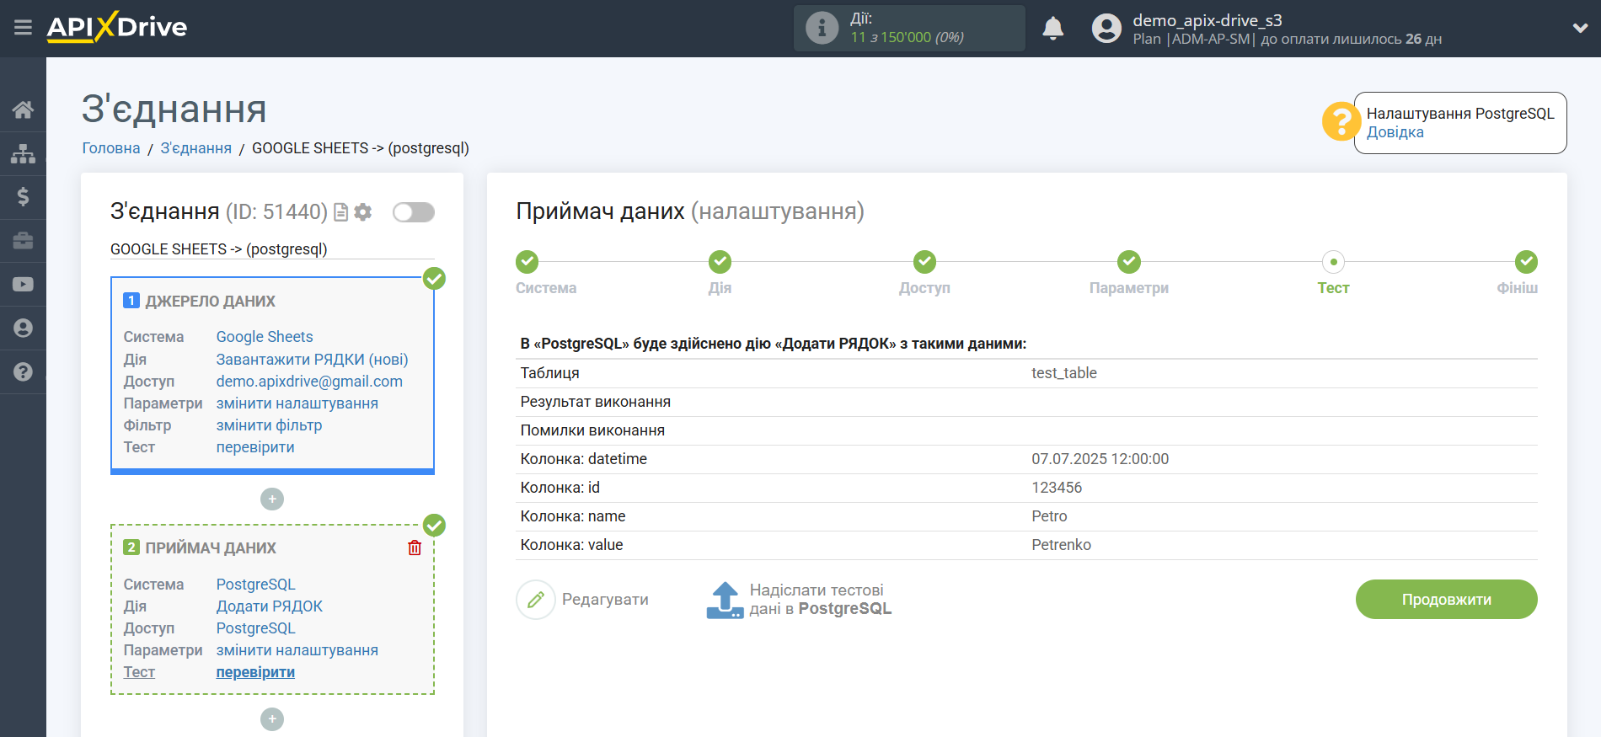Viewport: 1601px width, 737px height.
Task: Open Google Sheets source system link
Action: tap(265, 337)
